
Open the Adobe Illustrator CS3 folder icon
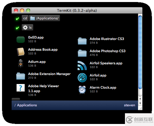82,41
